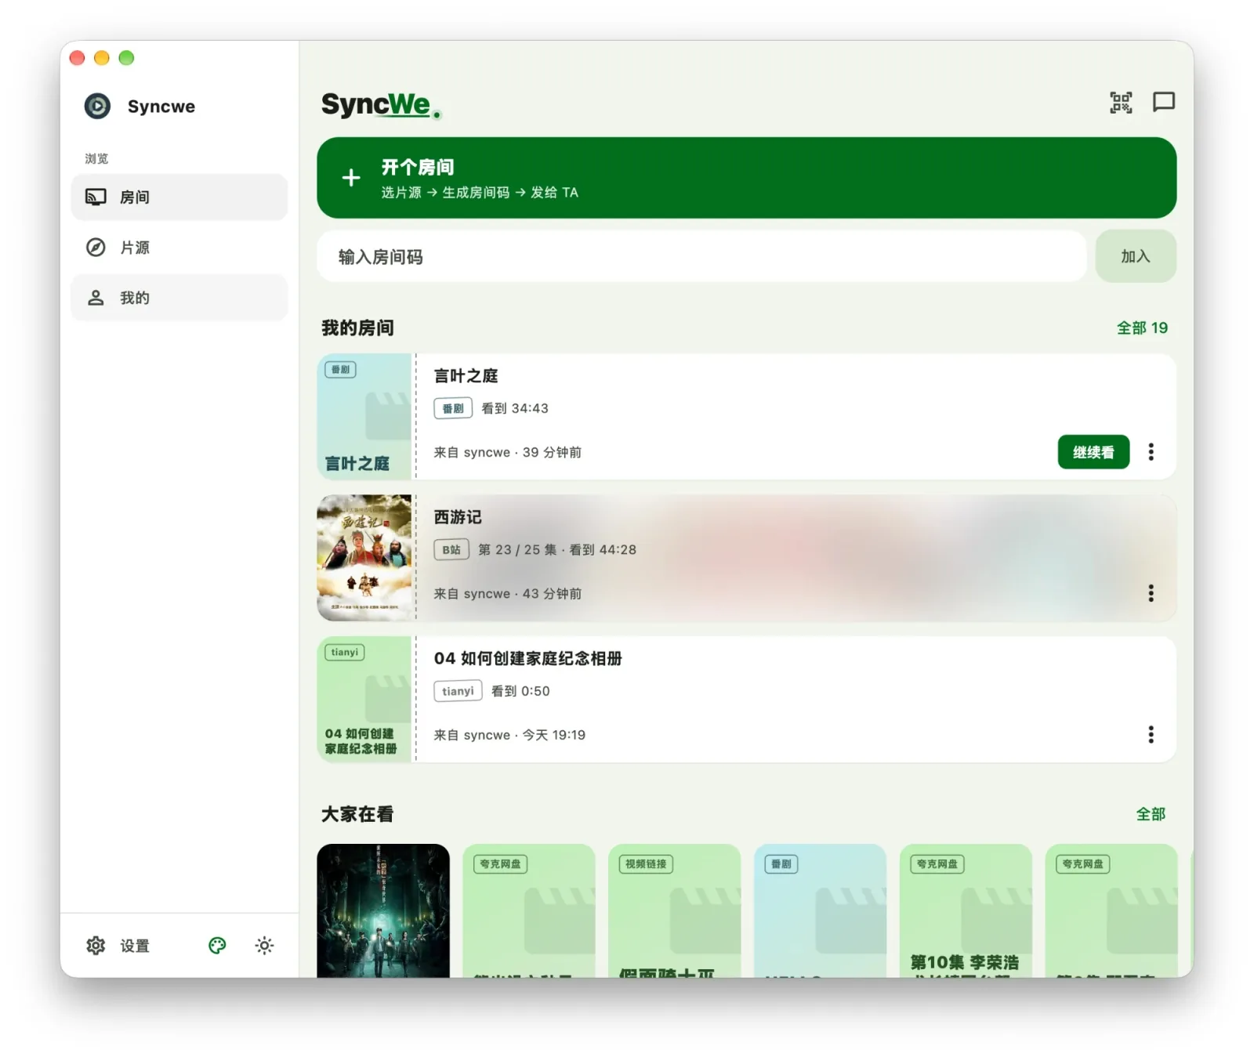Click the SyncWe header logo
Viewport: 1254px width, 1057px height.
(381, 104)
